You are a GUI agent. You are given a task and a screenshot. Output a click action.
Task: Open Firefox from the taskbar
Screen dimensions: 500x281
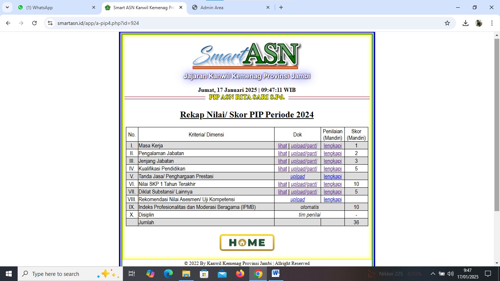coord(240,274)
